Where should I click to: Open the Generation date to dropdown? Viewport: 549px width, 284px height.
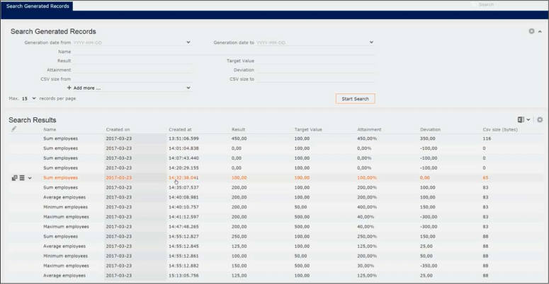tap(371, 42)
